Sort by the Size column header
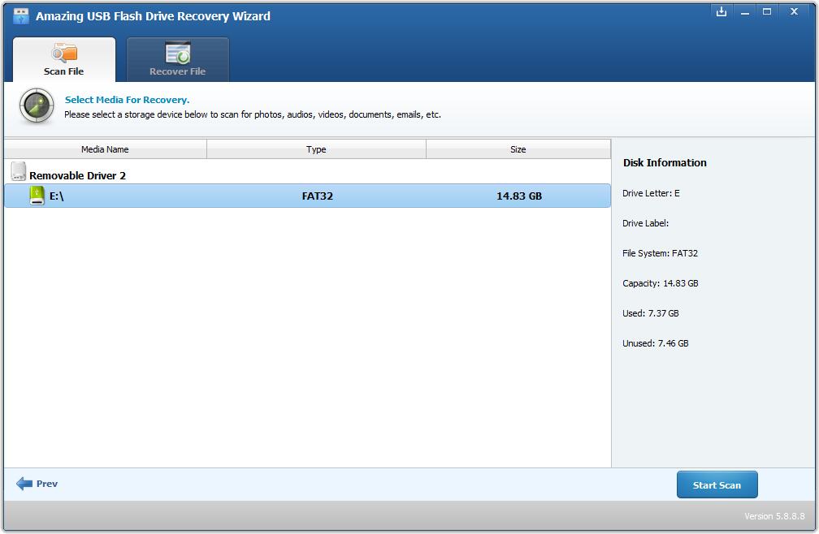The height and width of the screenshot is (534, 819). 518,149
